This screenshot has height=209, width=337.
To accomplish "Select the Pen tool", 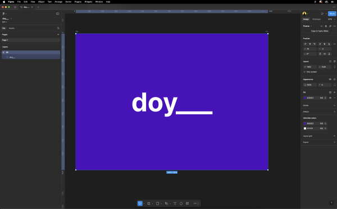I will 166,203.
